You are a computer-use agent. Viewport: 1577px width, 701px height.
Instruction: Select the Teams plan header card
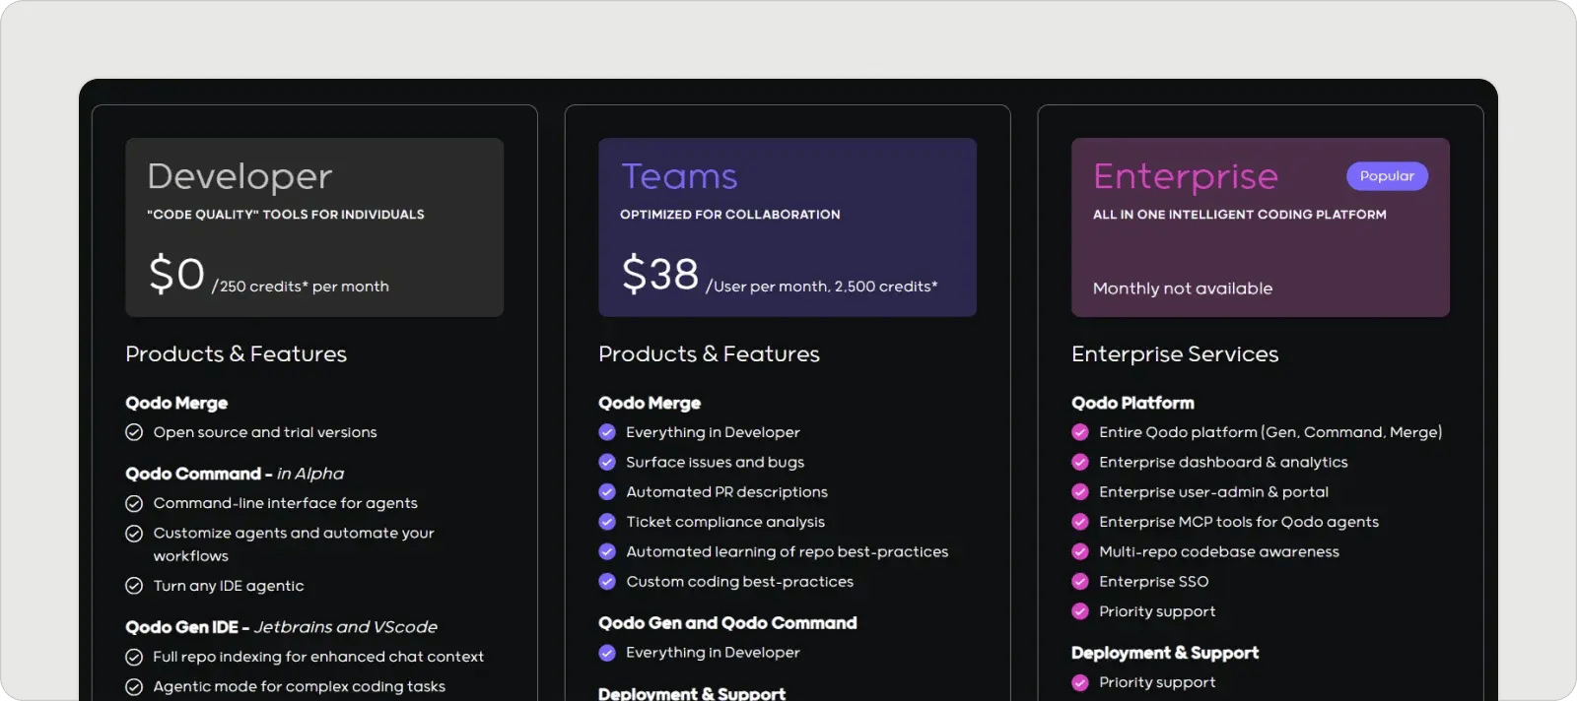pos(788,227)
